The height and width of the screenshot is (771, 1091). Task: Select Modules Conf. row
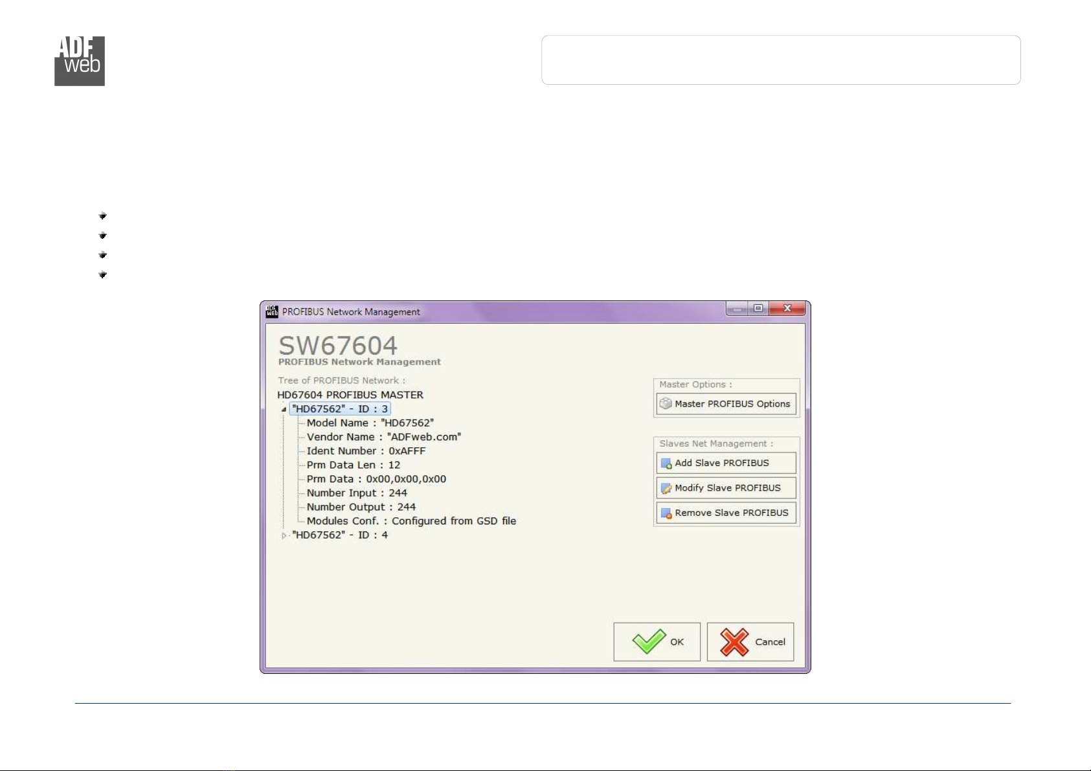tap(411, 521)
